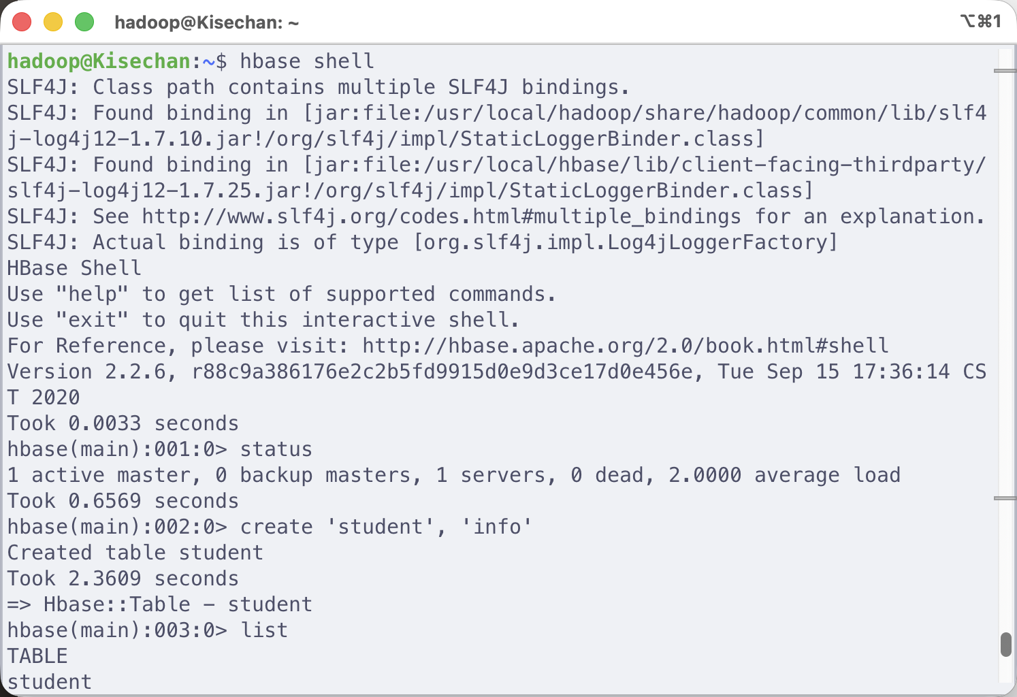Click the 'Created table student' output line
Viewport: 1017px width, 697px height.
[x=135, y=553]
